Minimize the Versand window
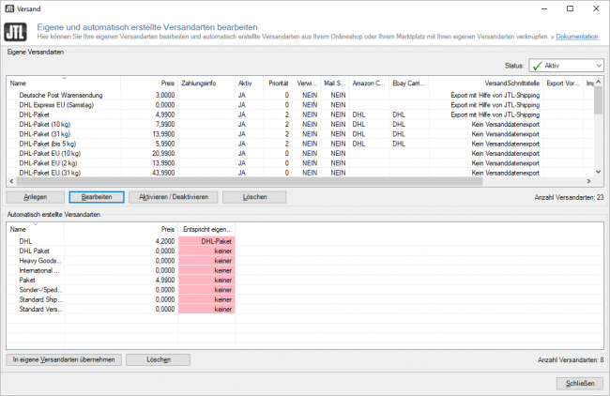The width and height of the screenshot is (610, 396). tap(544, 8)
